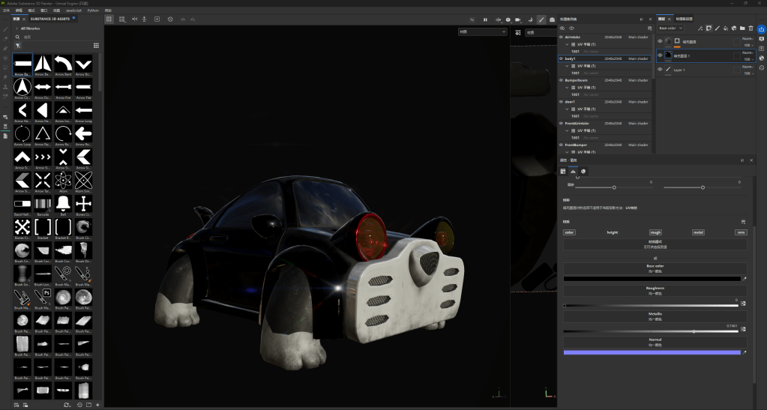The image size is (767, 410).
Task: Add a folder with the layers folder icon
Action: click(x=742, y=28)
